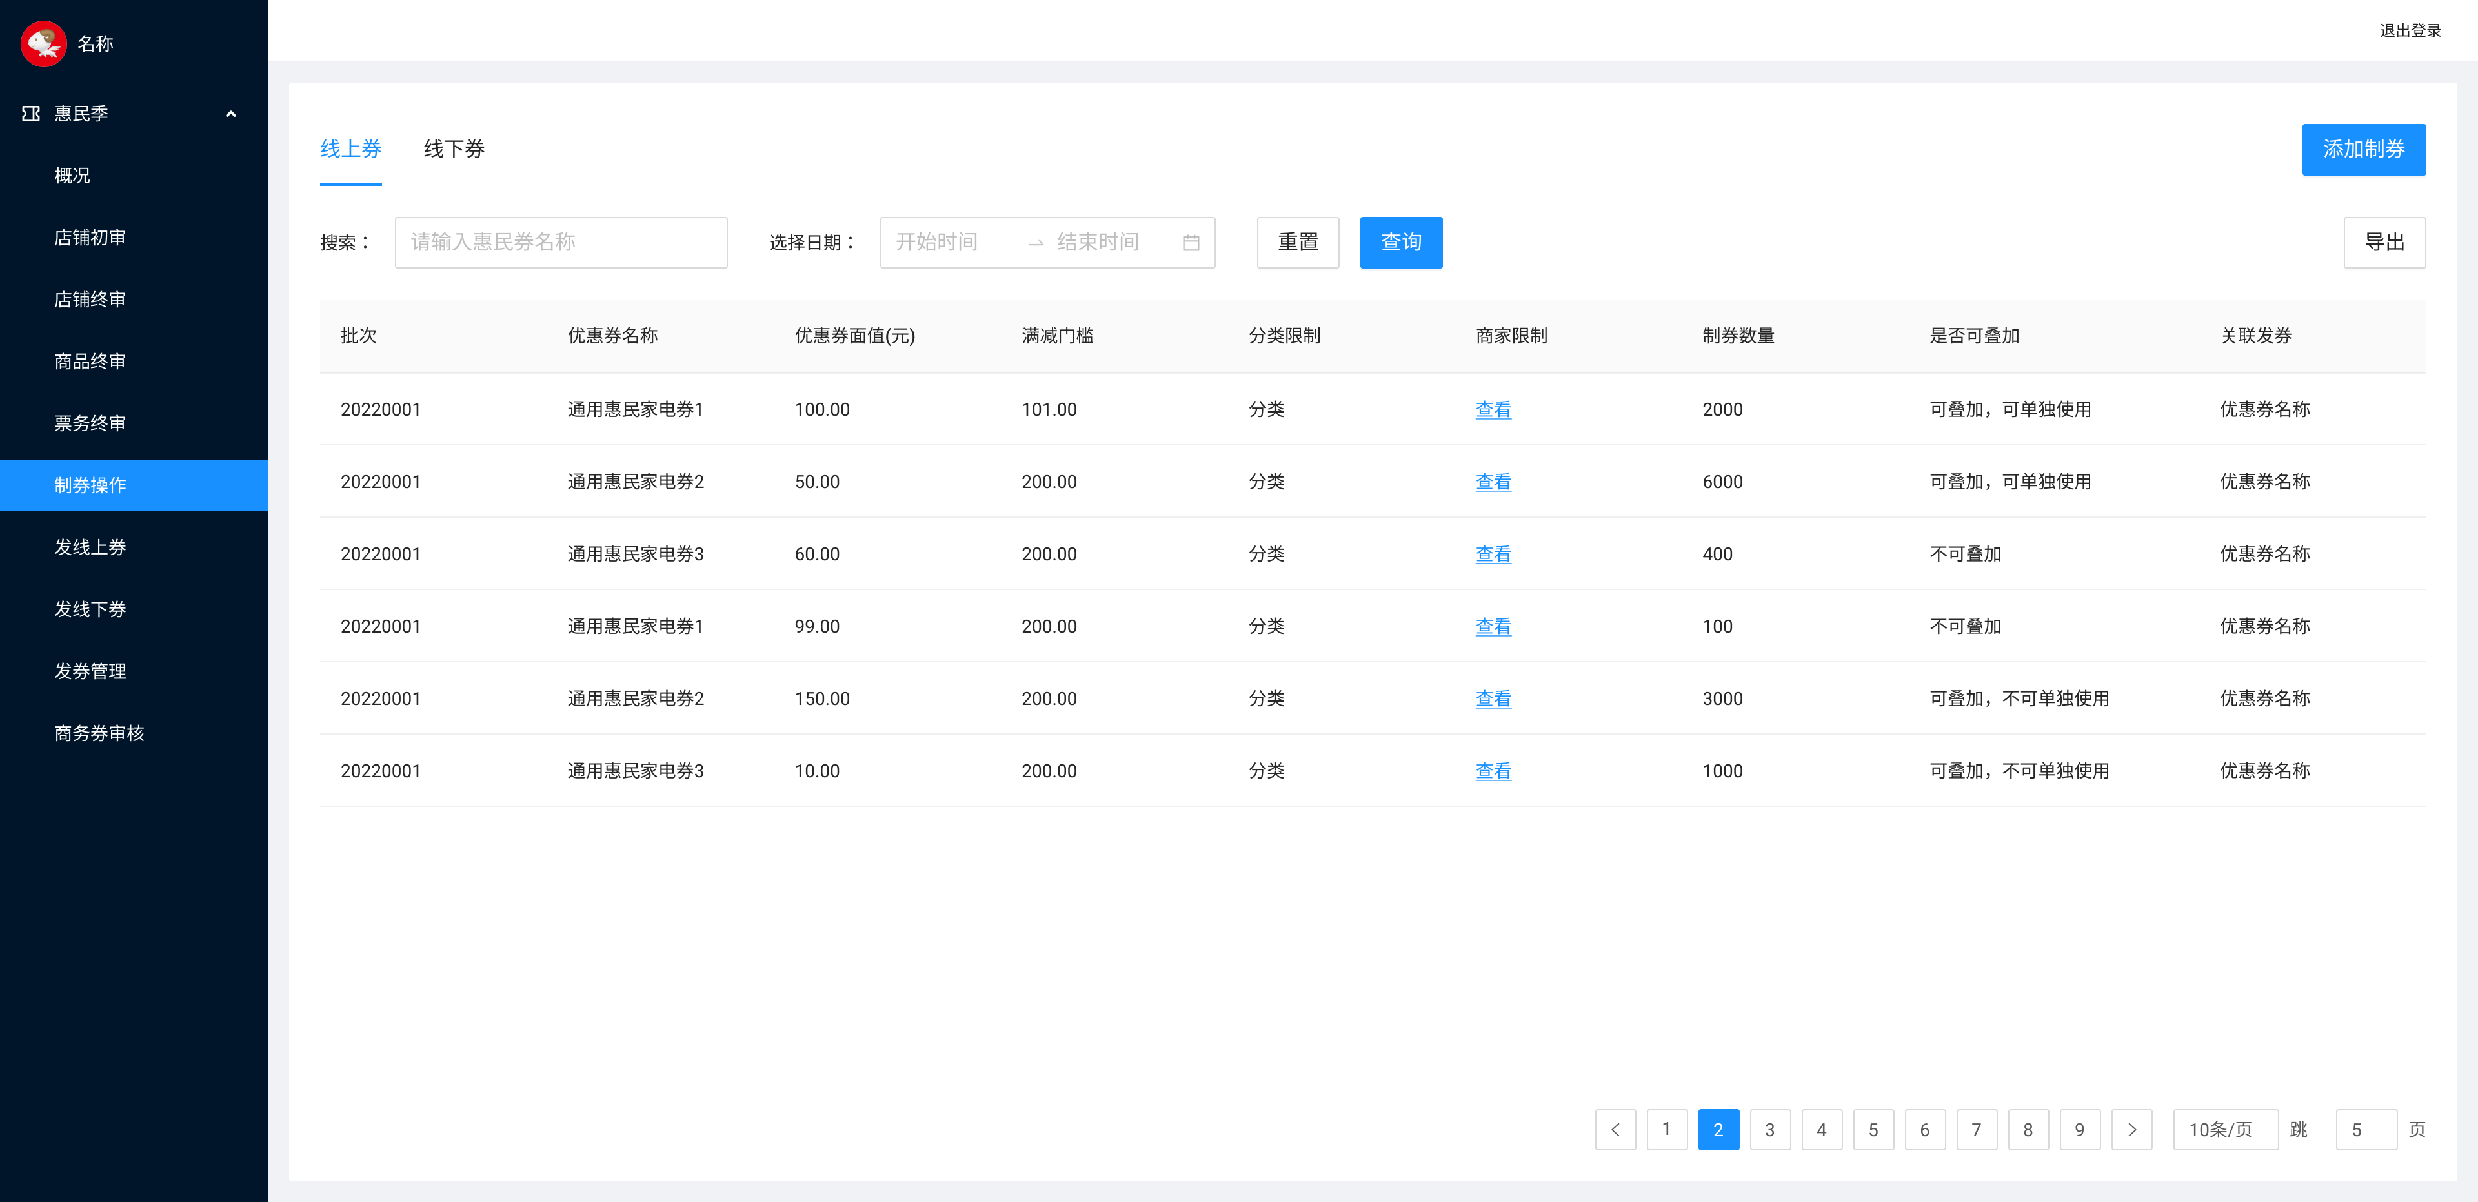
Task: Open 概况 in sidebar
Action: tap(72, 175)
